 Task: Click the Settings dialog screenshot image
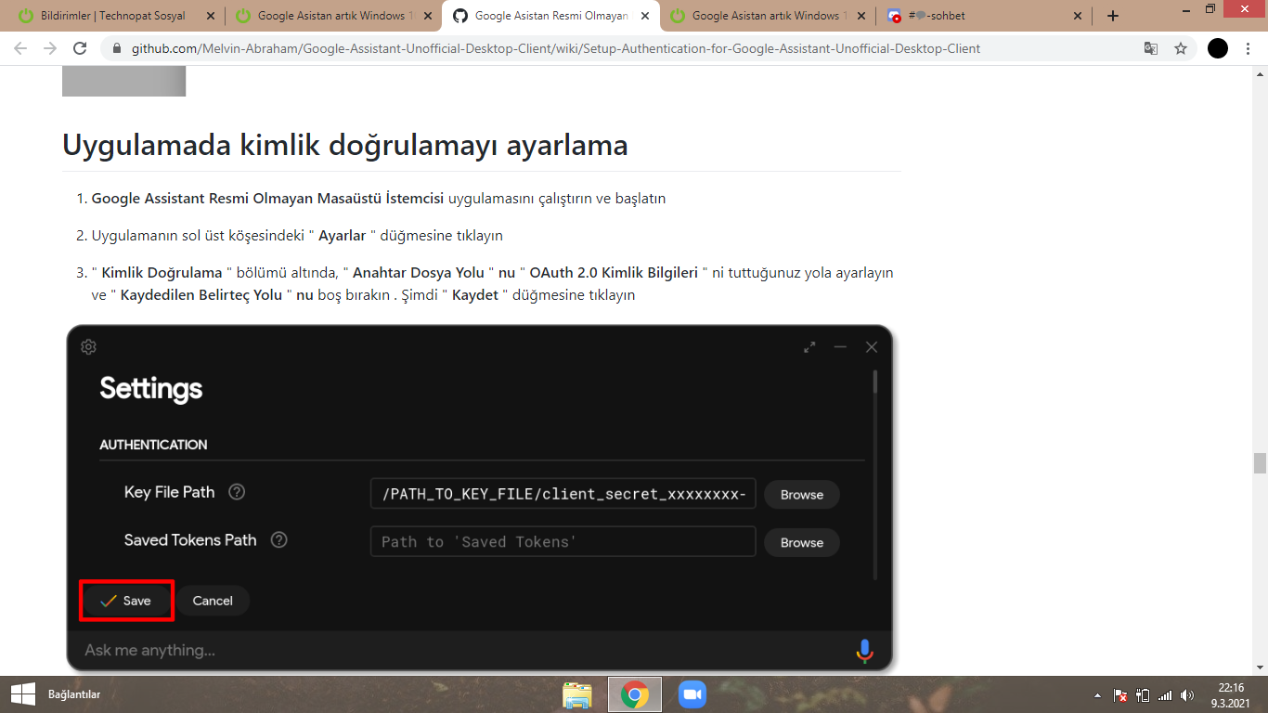click(x=479, y=499)
